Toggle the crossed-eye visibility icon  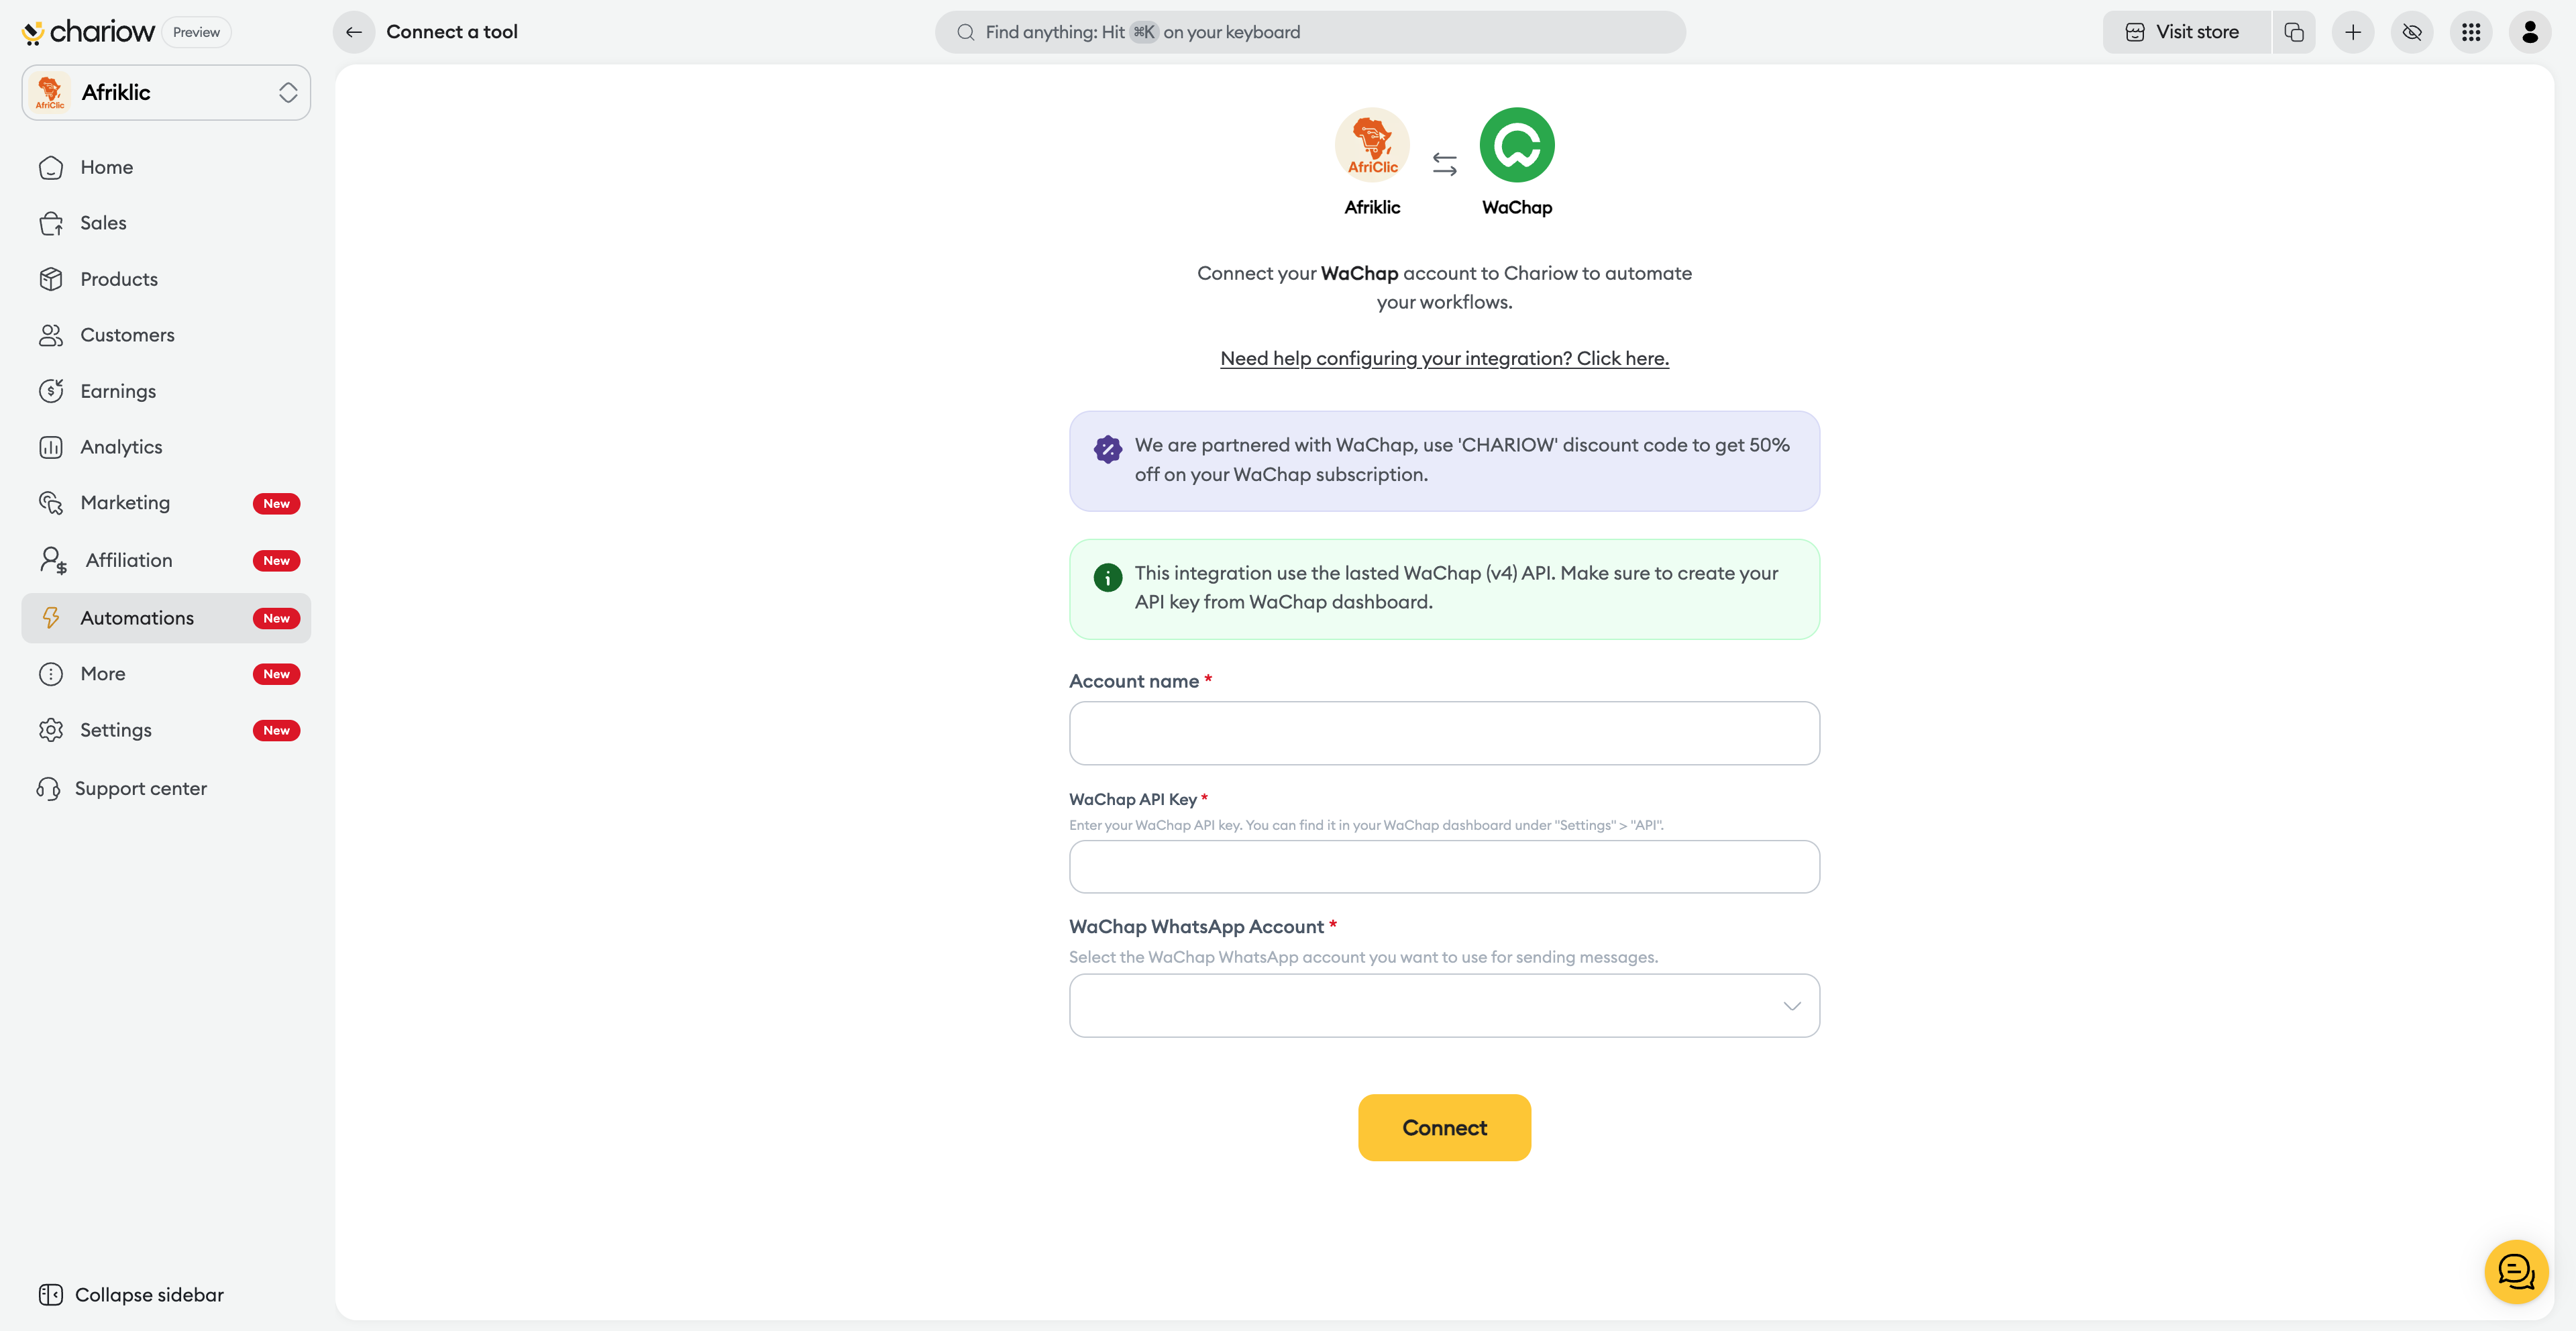click(x=2411, y=32)
